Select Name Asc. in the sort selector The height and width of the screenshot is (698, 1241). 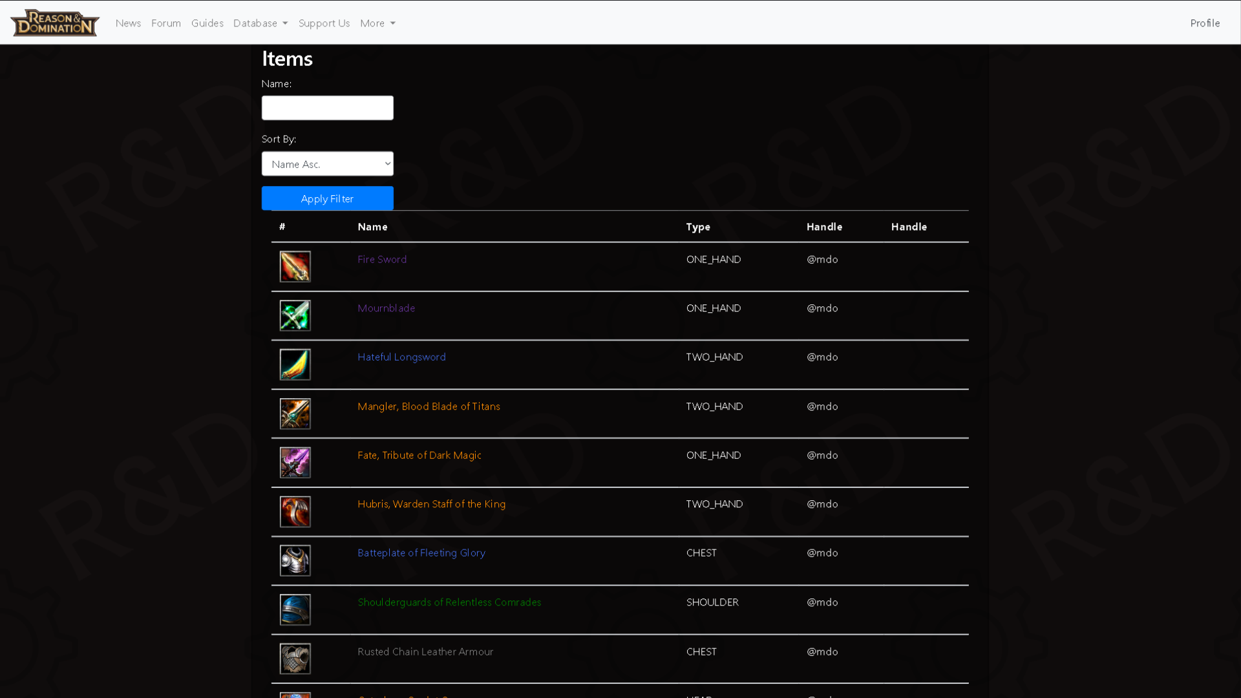coord(327,164)
